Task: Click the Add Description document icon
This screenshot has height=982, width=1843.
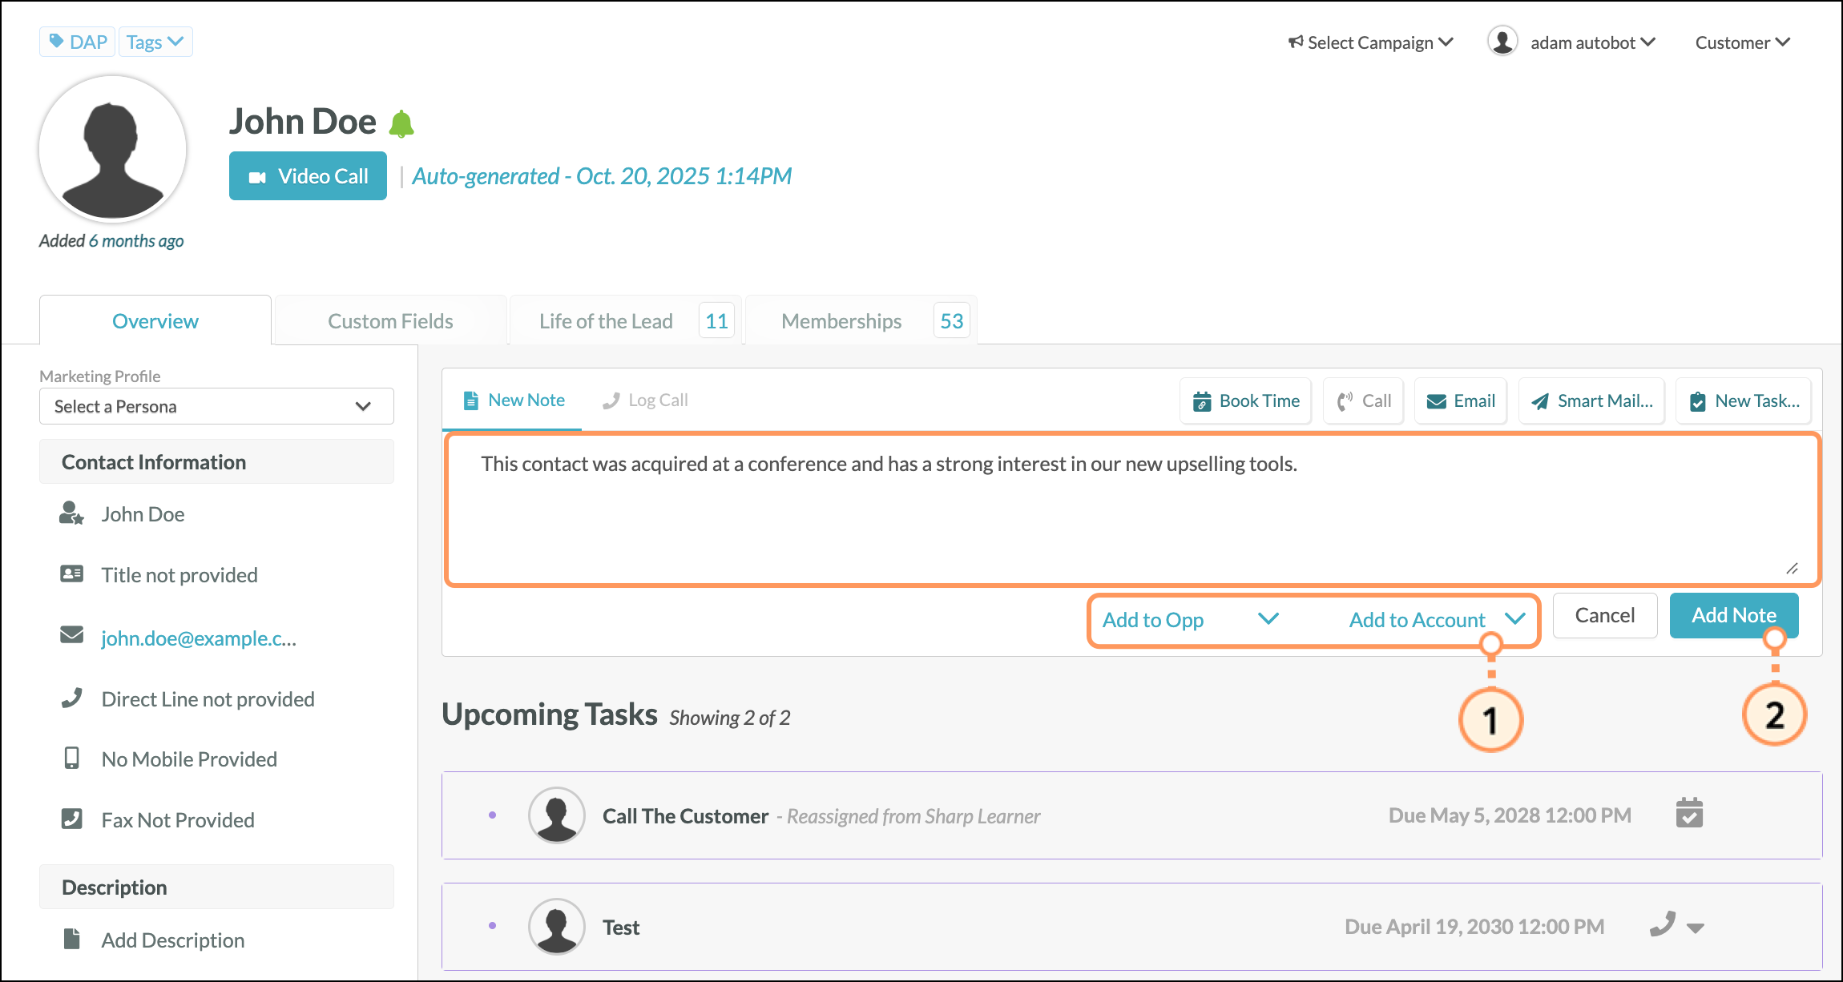Action: (x=71, y=939)
